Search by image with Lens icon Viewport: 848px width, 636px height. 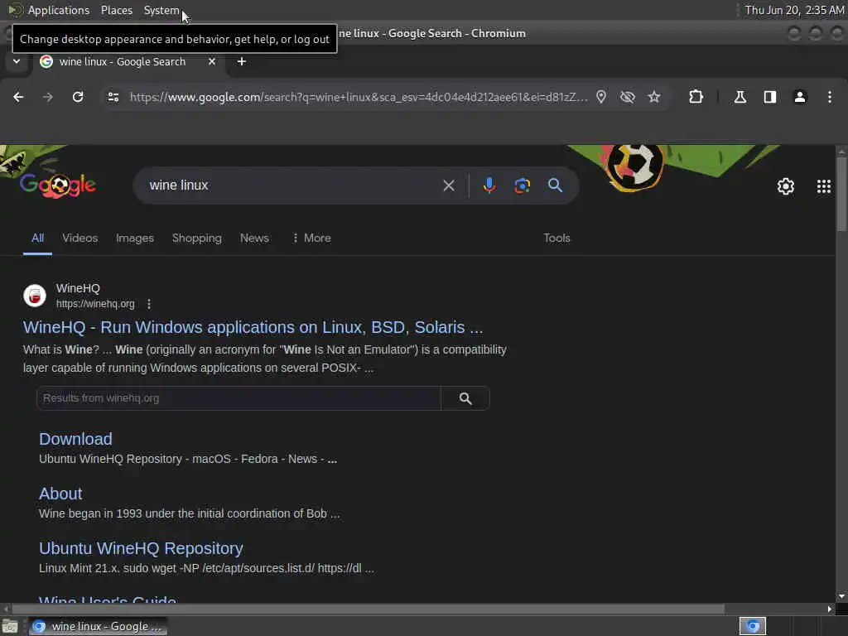(x=522, y=185)
